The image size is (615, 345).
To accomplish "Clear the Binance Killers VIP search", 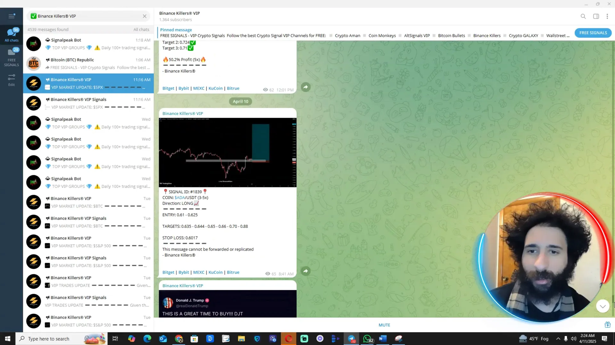I will click(144, 16).
